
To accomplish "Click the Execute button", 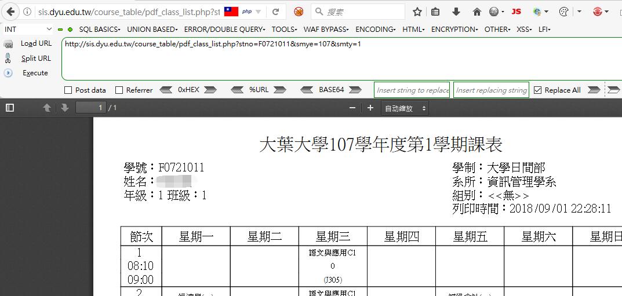I will (x=35, y=73).
